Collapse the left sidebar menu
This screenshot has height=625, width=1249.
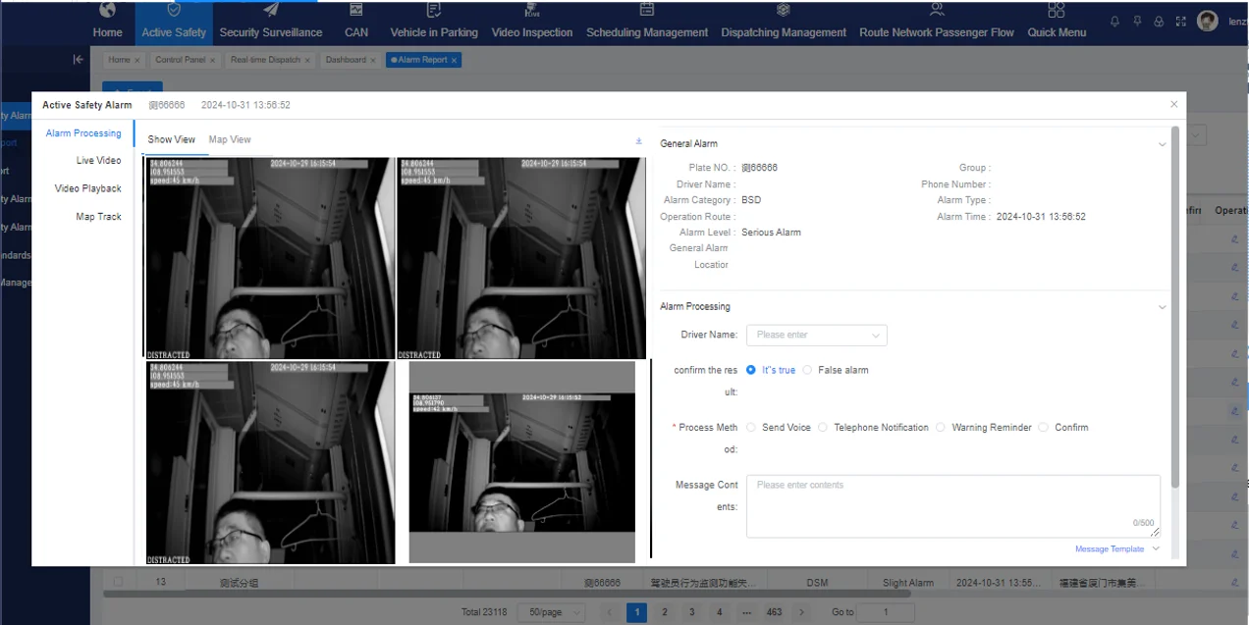[79, 60]
